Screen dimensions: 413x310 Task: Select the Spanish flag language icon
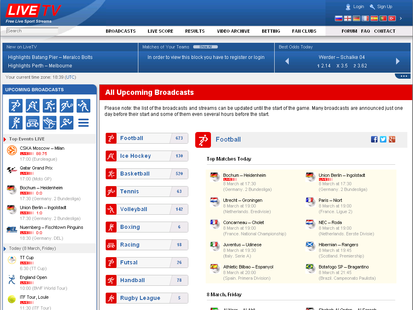374,19
